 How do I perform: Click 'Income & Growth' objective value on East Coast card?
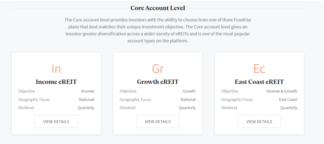(x=282, y=91)
